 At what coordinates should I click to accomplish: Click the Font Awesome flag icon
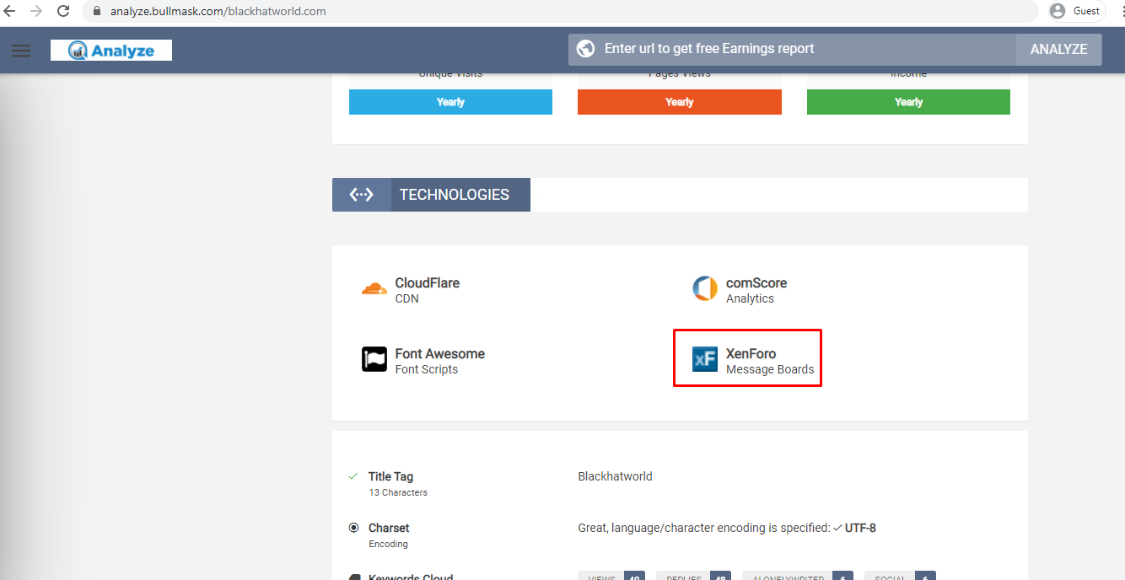(x=374, y=359)
